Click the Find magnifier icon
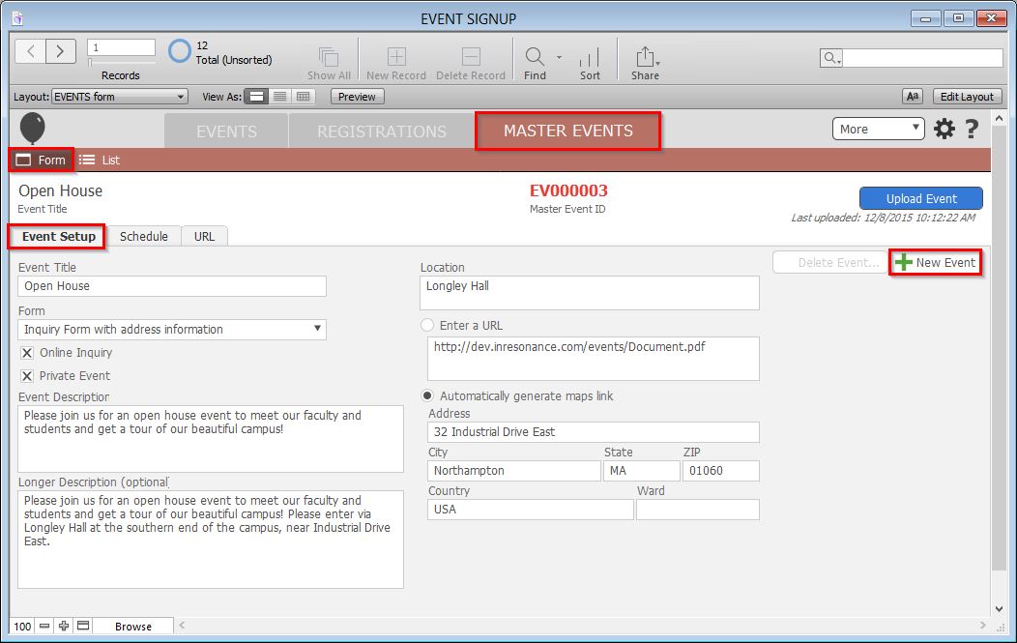 pyautogui.click(x=534, y=56)
